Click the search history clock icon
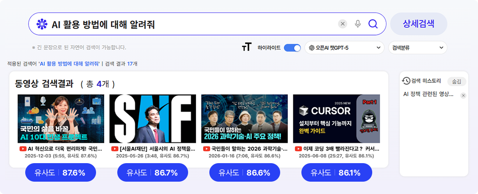The image size is (478, 194). point(406,81)
